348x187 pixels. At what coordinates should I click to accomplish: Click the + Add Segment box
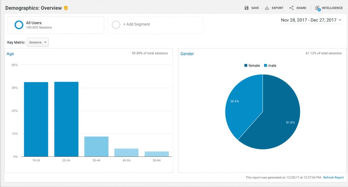coord(155,24)
